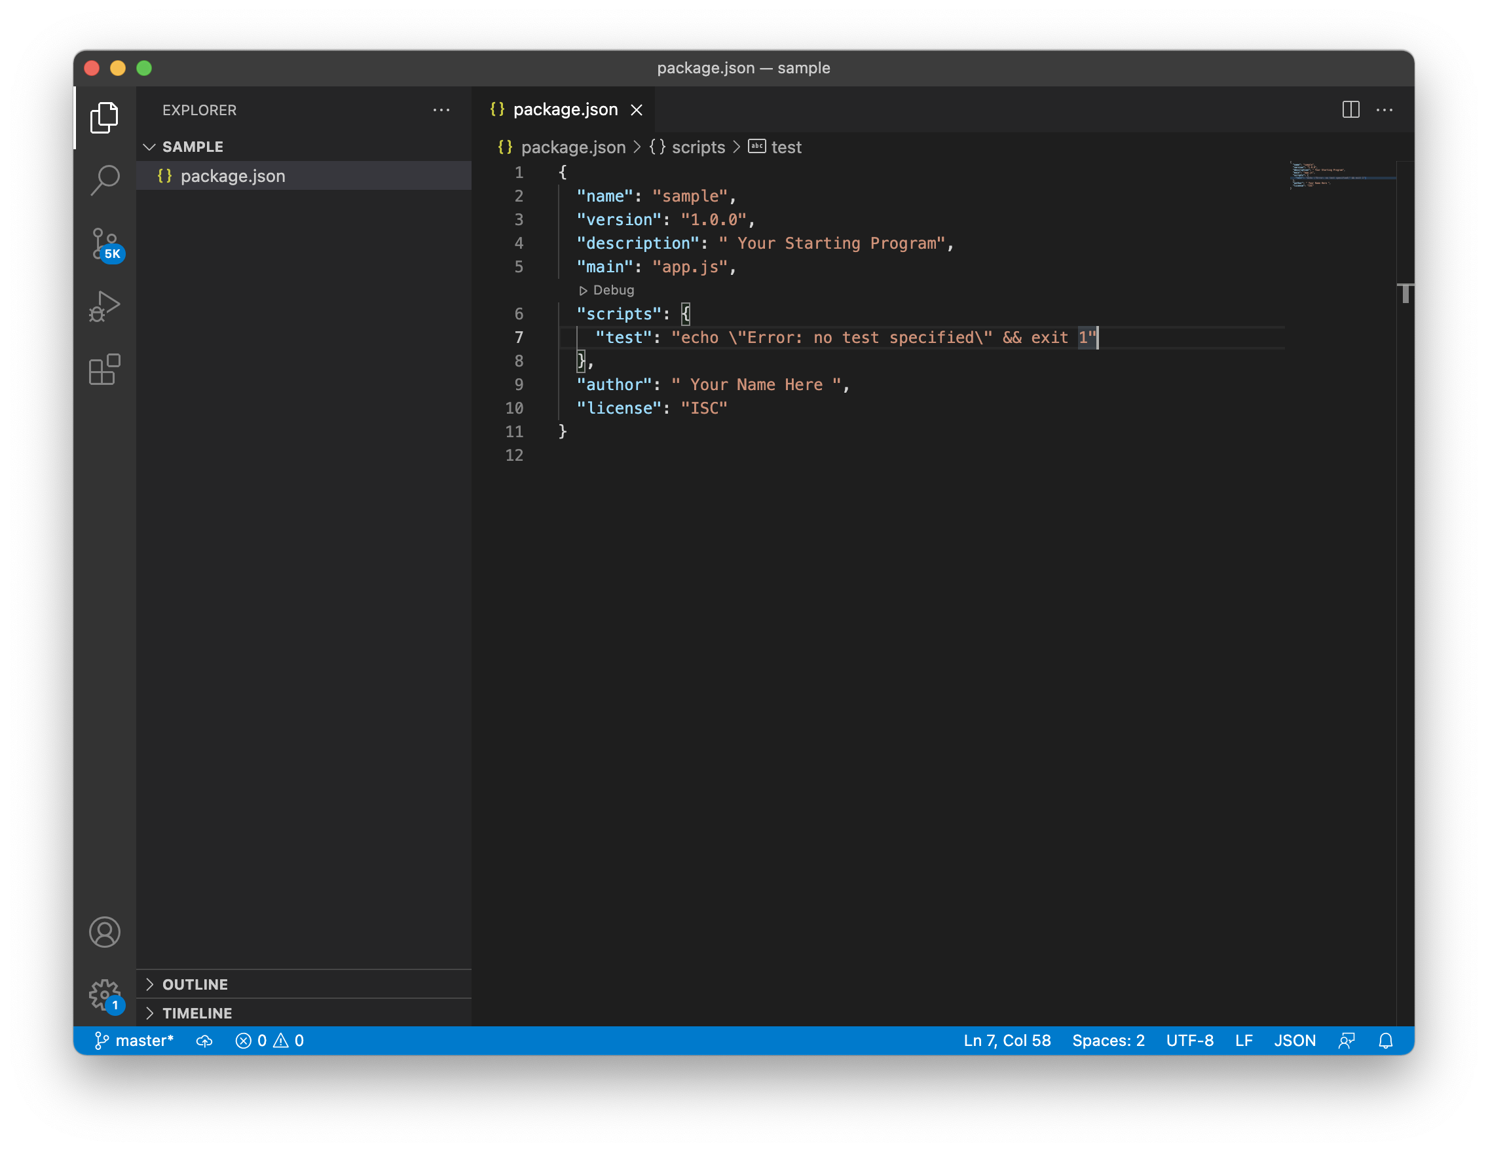Select package.json in the file tree

click(x=232, y=176)
